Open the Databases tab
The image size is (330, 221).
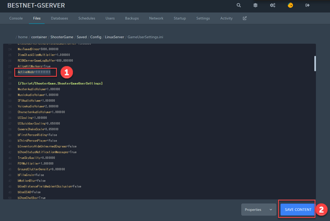pos(59,18)
